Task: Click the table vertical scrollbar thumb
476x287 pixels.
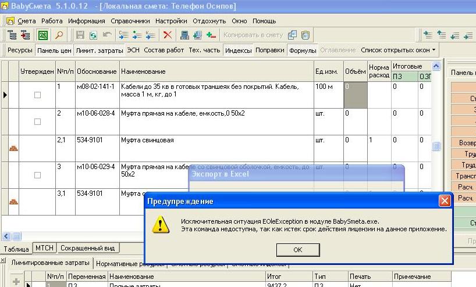Action: tap(436, 146)
